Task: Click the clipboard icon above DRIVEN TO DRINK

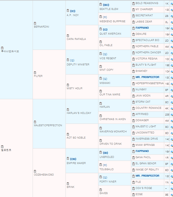Action: [x=101, y=140]
